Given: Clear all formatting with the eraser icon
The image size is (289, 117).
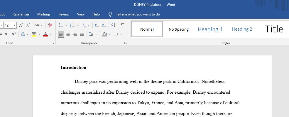Looking at the screenshot, I should click(50, 25).
